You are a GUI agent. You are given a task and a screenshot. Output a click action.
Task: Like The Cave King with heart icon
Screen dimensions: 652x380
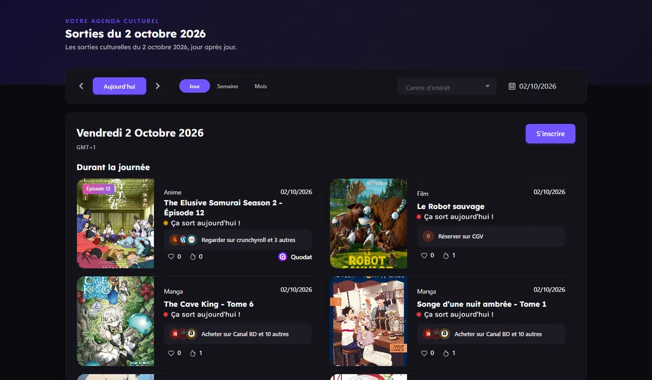171,353
